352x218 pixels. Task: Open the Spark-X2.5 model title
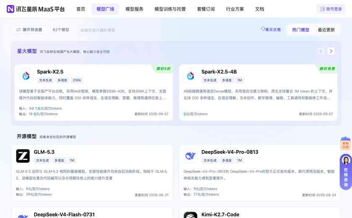tap(50, 72)
